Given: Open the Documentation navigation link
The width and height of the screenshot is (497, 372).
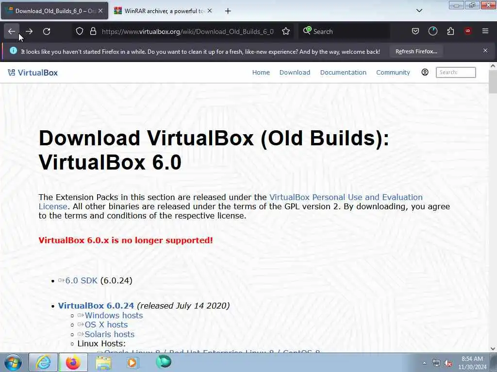Looking at the screenshot, I should pos(343,73).
